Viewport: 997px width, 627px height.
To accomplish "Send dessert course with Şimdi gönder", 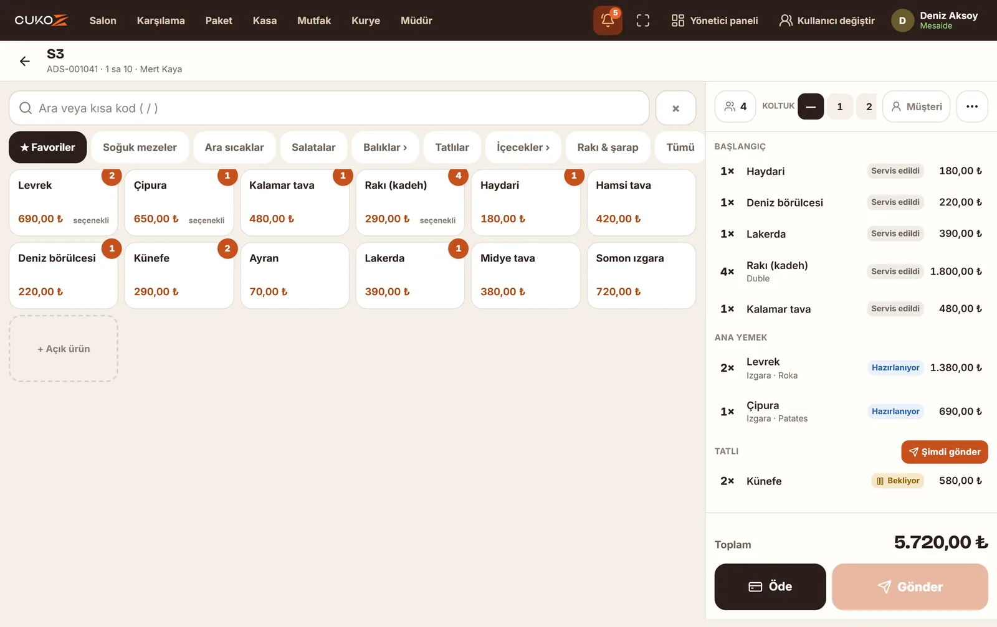I will click(945, 452).
